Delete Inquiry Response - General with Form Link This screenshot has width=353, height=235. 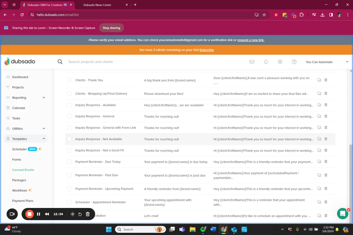tap(326, 127)
